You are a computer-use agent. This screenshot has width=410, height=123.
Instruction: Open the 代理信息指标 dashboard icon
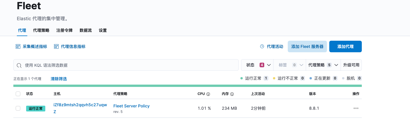coord(56,46)
